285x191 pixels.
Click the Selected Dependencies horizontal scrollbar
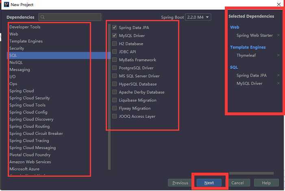coord(251,173)
